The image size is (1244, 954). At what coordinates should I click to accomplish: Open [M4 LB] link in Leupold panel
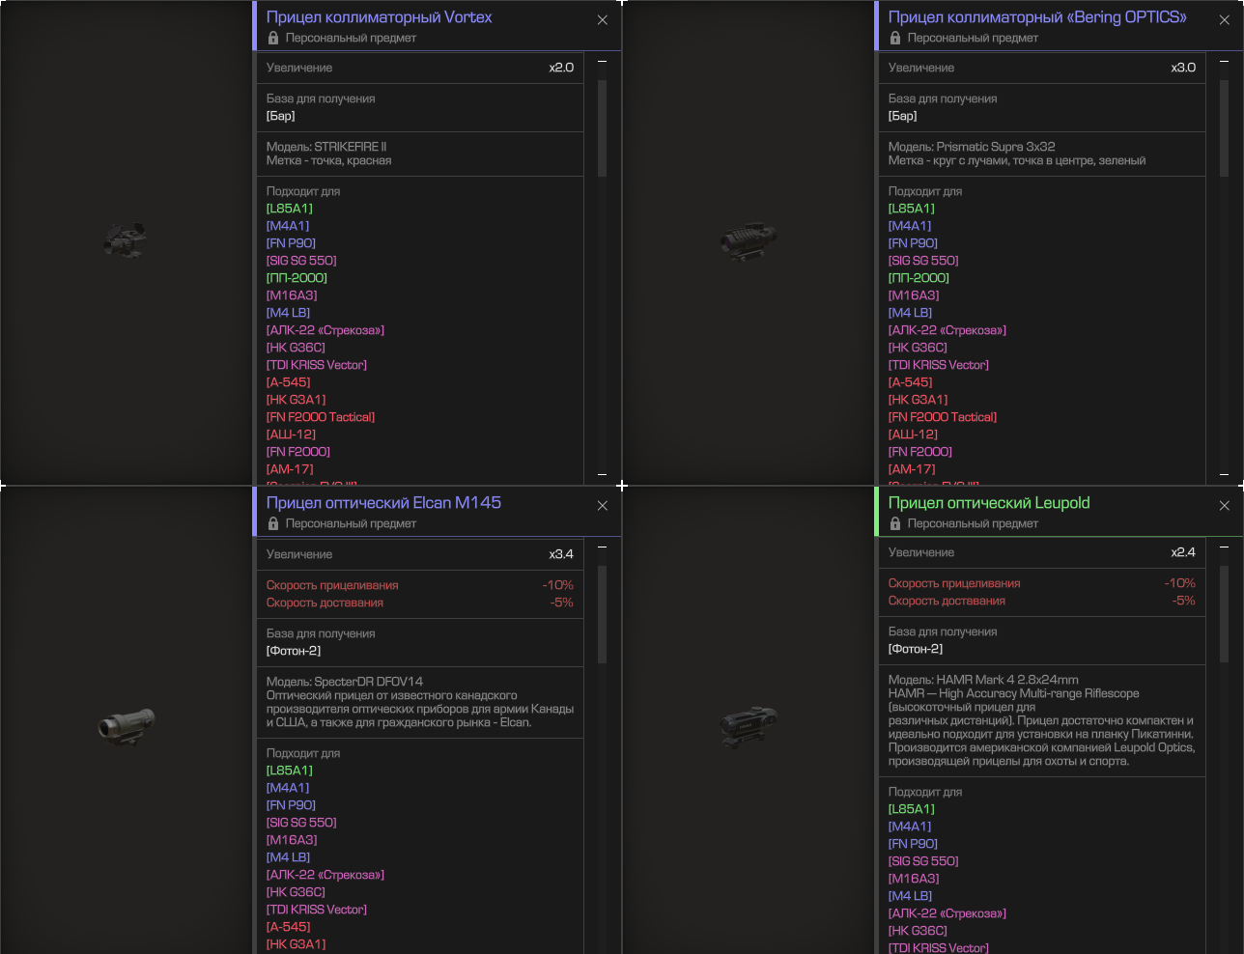click(910, 896)
